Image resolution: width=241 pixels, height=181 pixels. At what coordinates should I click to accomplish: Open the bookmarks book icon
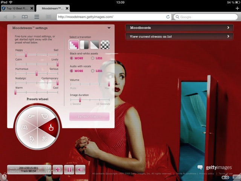pos(25,17)
